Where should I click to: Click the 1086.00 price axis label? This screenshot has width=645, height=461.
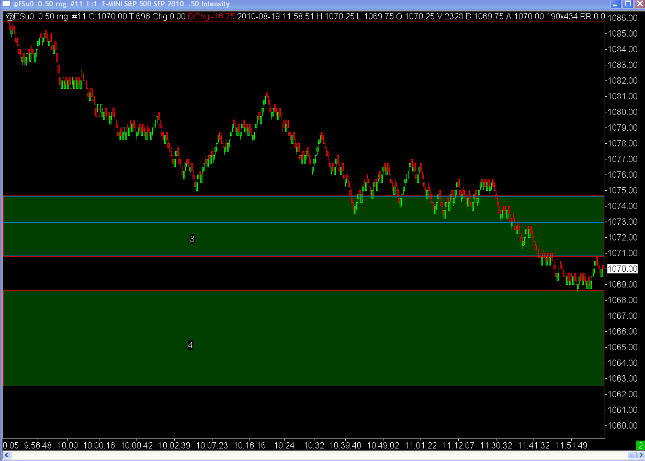pos(623,18)
